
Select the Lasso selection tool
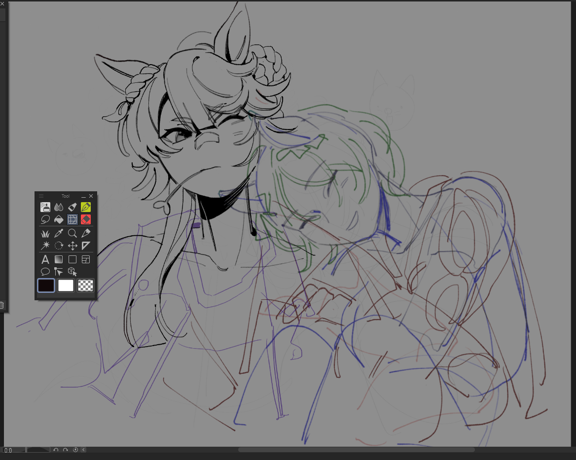coord(45,220)
